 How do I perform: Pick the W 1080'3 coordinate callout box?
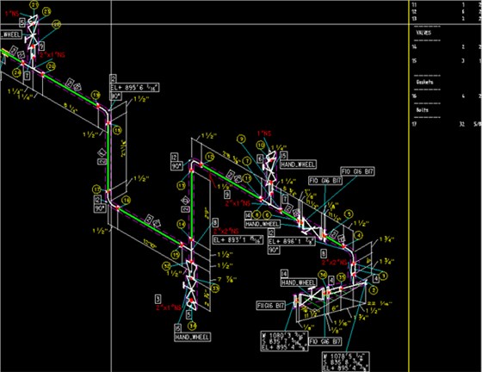pos(284,341)
